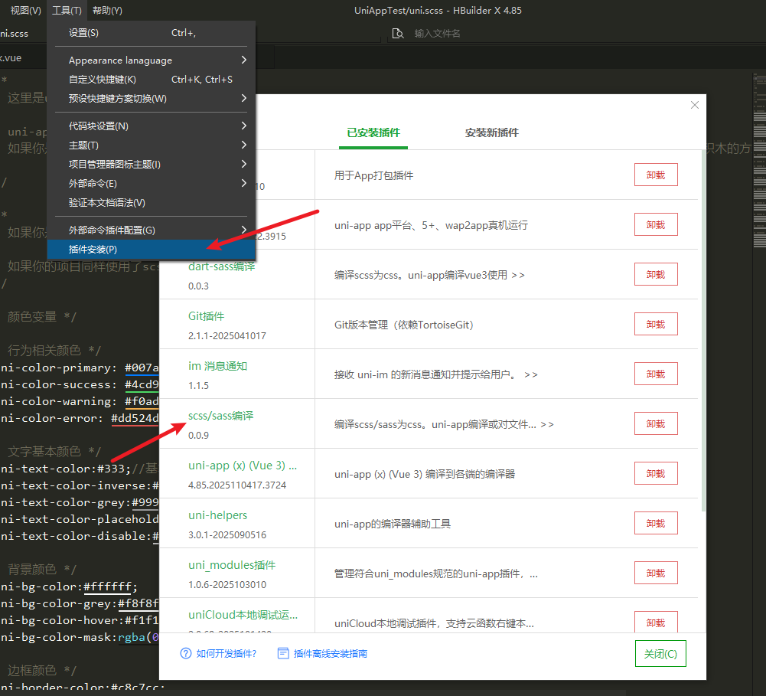Click 编译scss为css description more link
The height and width of the screenshot is (696, 766).
(518, 275)
